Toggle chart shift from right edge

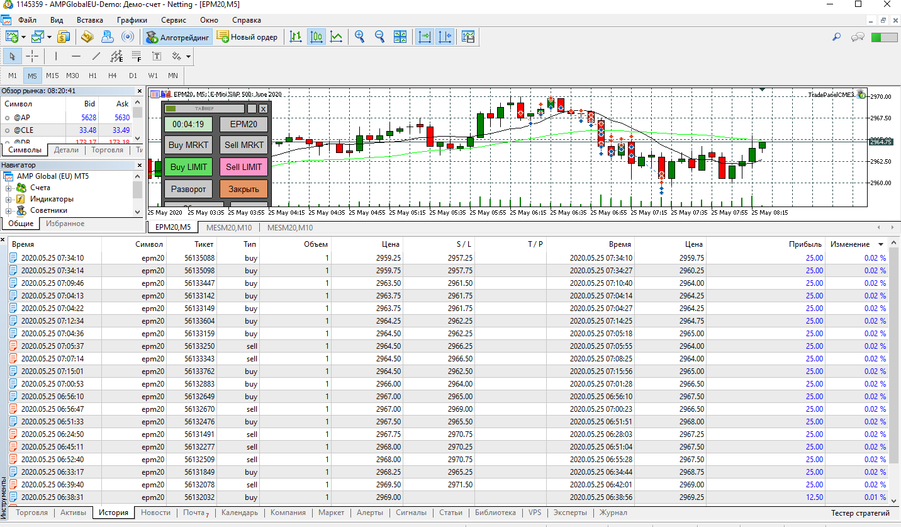coord(445,37)
